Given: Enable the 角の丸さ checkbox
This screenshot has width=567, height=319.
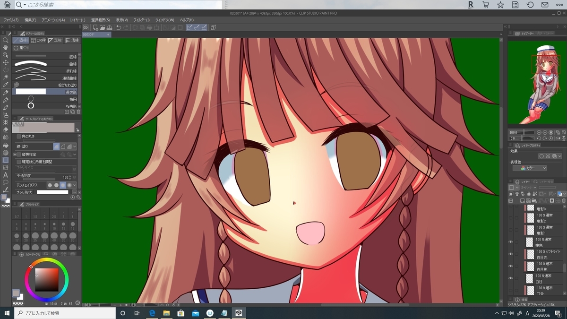Looking at the screenshot, I should pyautogui.click(x=18, y=136).
